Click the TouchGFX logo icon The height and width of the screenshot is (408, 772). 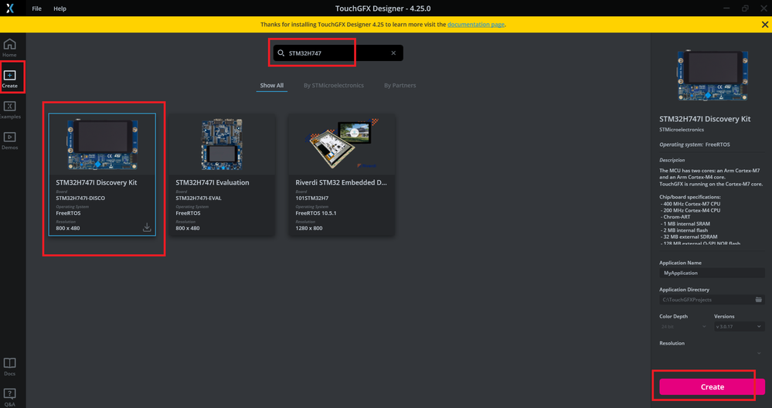pos(10,8)
